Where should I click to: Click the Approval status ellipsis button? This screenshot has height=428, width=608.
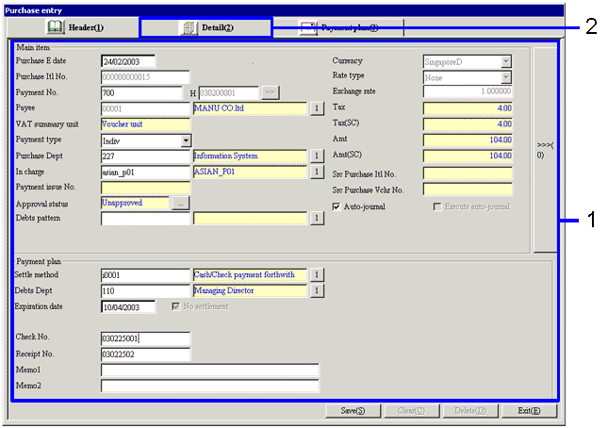(179, 203)
